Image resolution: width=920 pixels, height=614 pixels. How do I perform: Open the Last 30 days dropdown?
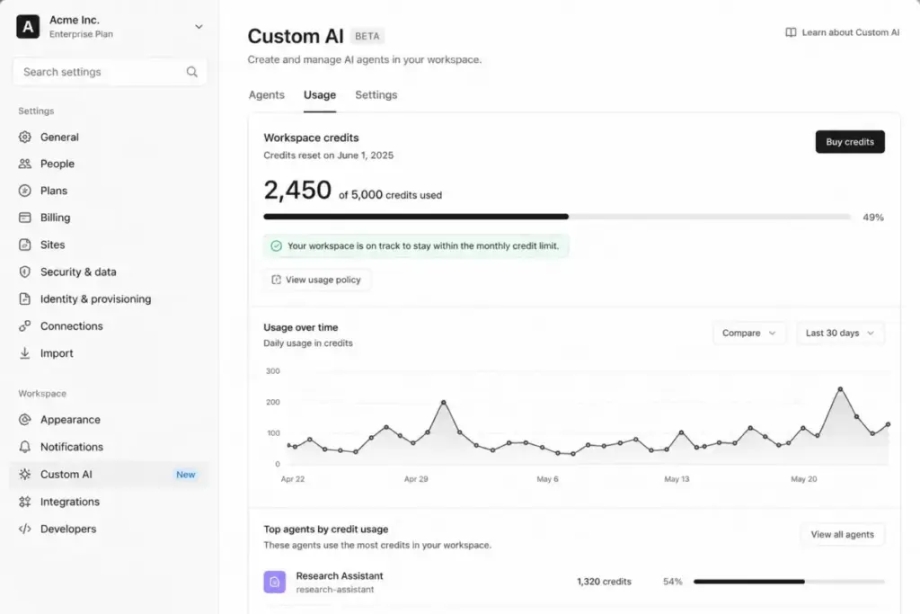coord(840,333)
